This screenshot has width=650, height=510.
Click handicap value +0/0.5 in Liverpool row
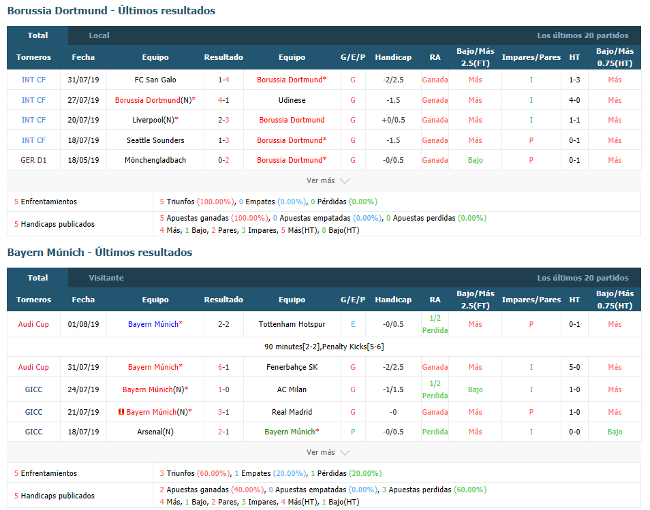tap(393, 120)
